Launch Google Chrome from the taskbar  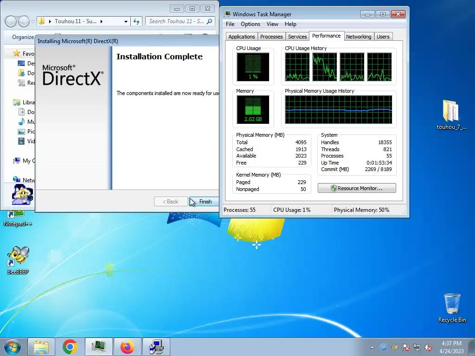[x=70, y=347]
